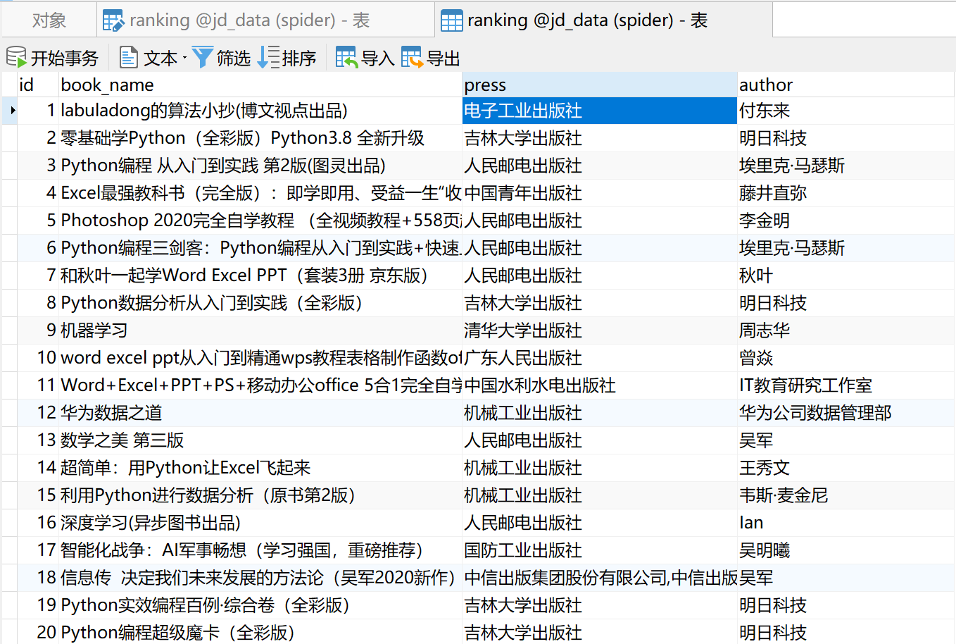Click the highlighted cell 电子工业出版社

(600, 111)
